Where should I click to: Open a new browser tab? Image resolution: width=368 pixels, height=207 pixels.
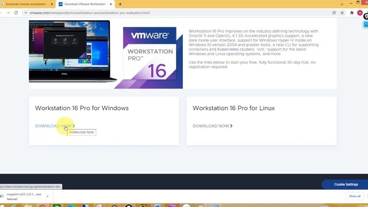click(x=120, y=4)
